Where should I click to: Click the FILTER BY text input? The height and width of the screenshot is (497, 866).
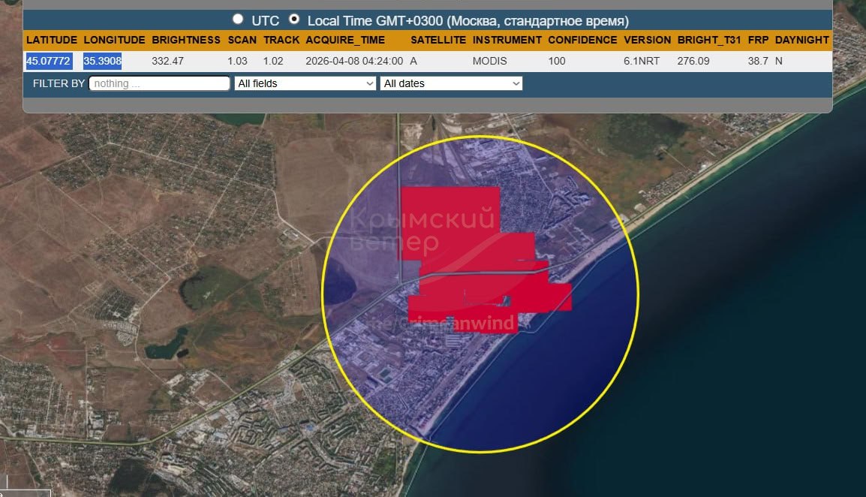pyautogui.click(x=159, y=83)
